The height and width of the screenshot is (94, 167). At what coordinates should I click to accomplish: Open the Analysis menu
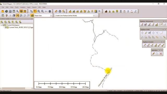click(x=23, y=7)
